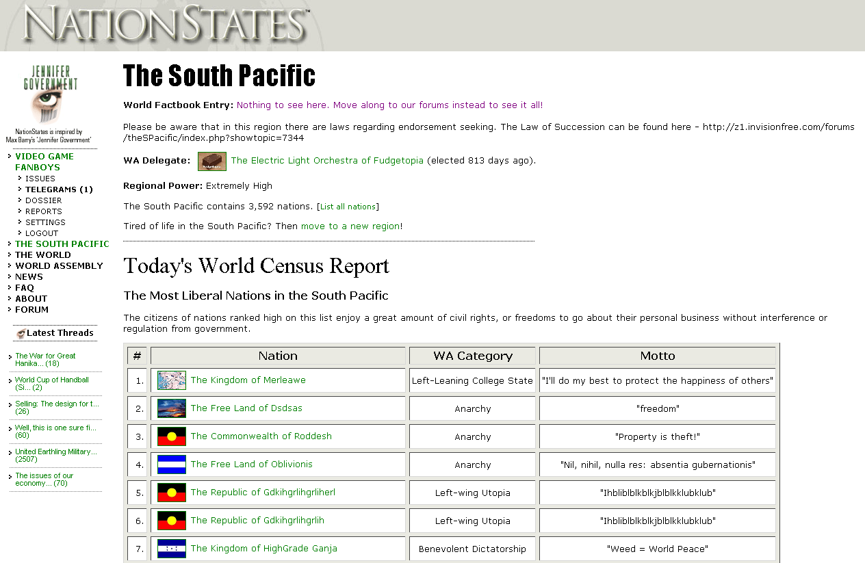Click the Free Land of Dsdsas flag
This screenshot has width=865, height=563.
[x=172, y=408]
